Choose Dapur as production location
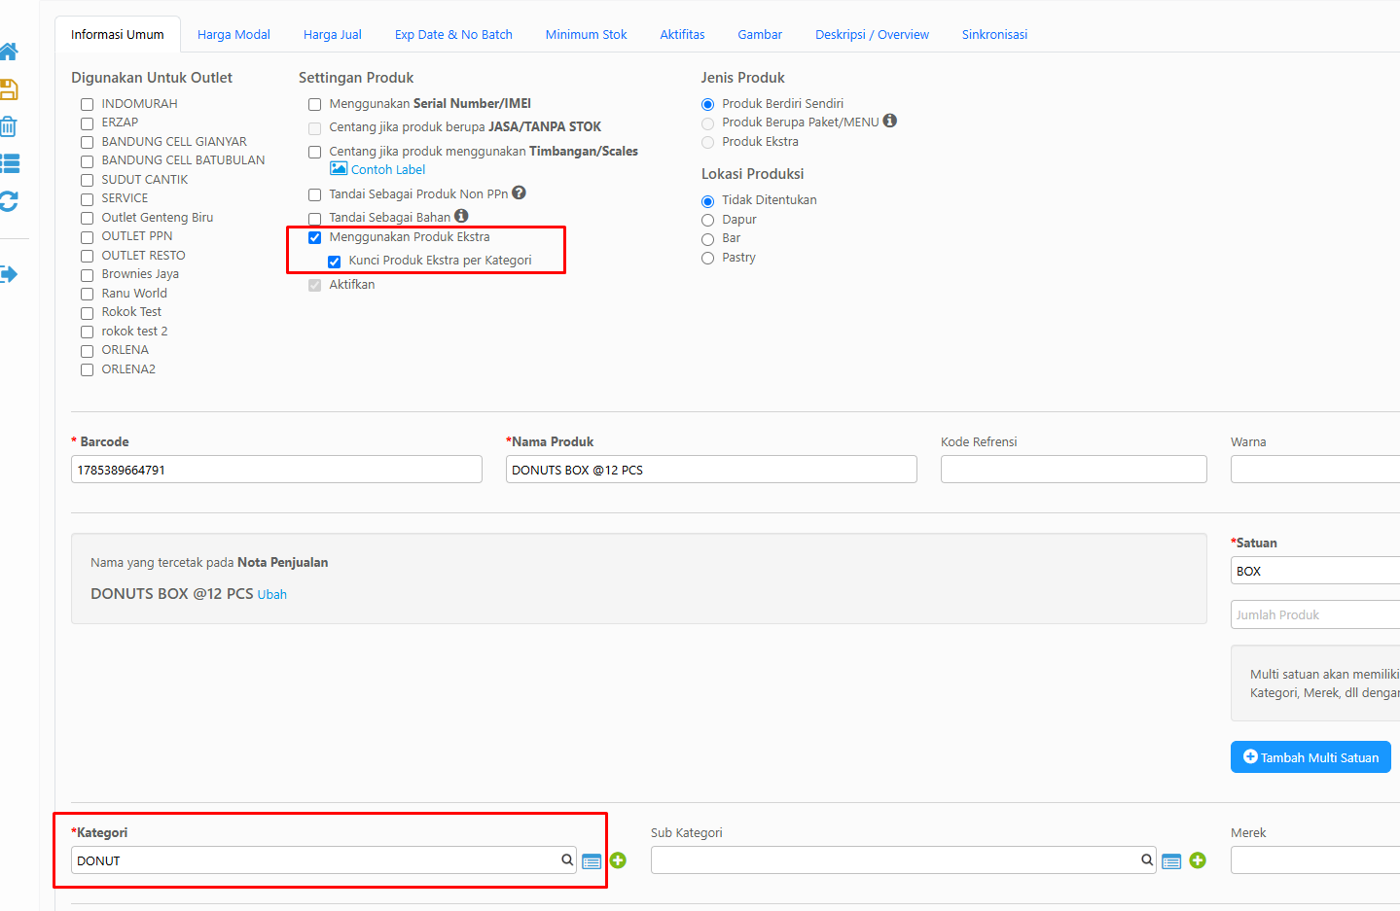The height and width of the screenshot is (911, 1400). coord(707,221)
